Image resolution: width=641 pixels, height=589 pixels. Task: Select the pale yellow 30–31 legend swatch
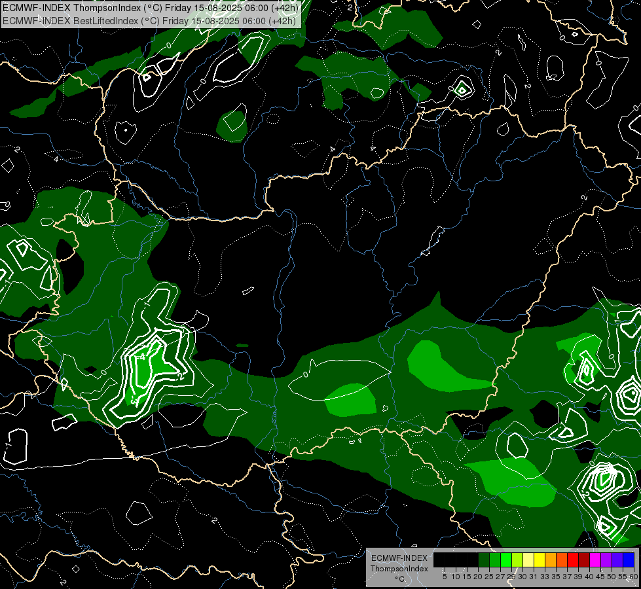(x=528, y=560)
